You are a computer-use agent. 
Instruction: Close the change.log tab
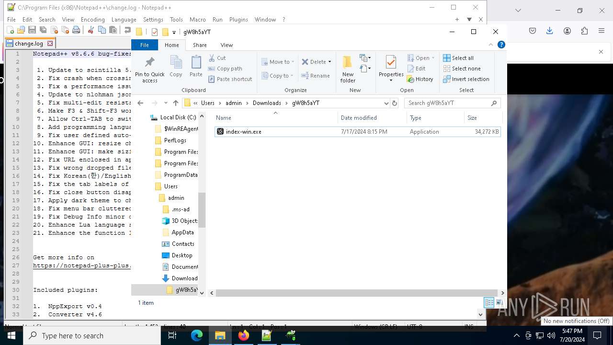pyautogui.click(x=50, y=44)
